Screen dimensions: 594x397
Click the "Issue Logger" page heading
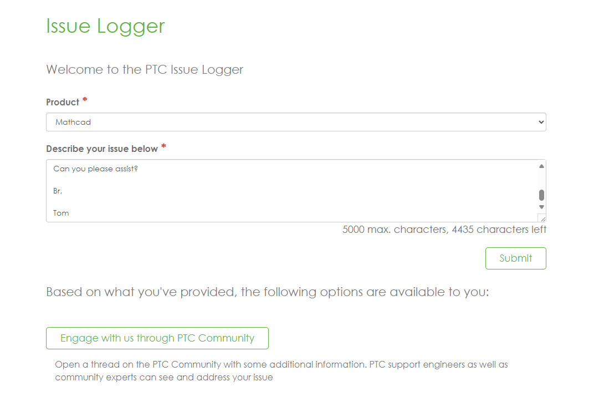(105, 26)
